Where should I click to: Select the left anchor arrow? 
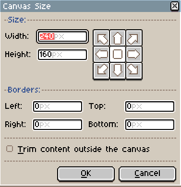(101, 54)
